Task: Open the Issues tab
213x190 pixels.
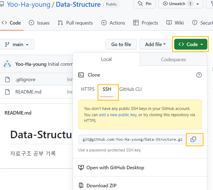Action: click(39, 23)
